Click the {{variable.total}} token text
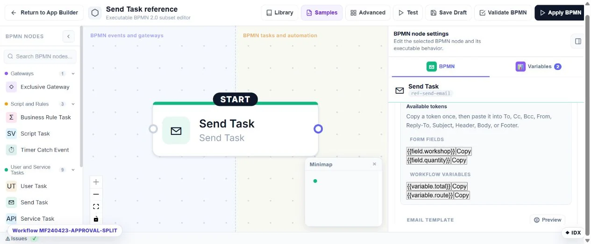Screen dimensions: 591x244 pos(429,186)
